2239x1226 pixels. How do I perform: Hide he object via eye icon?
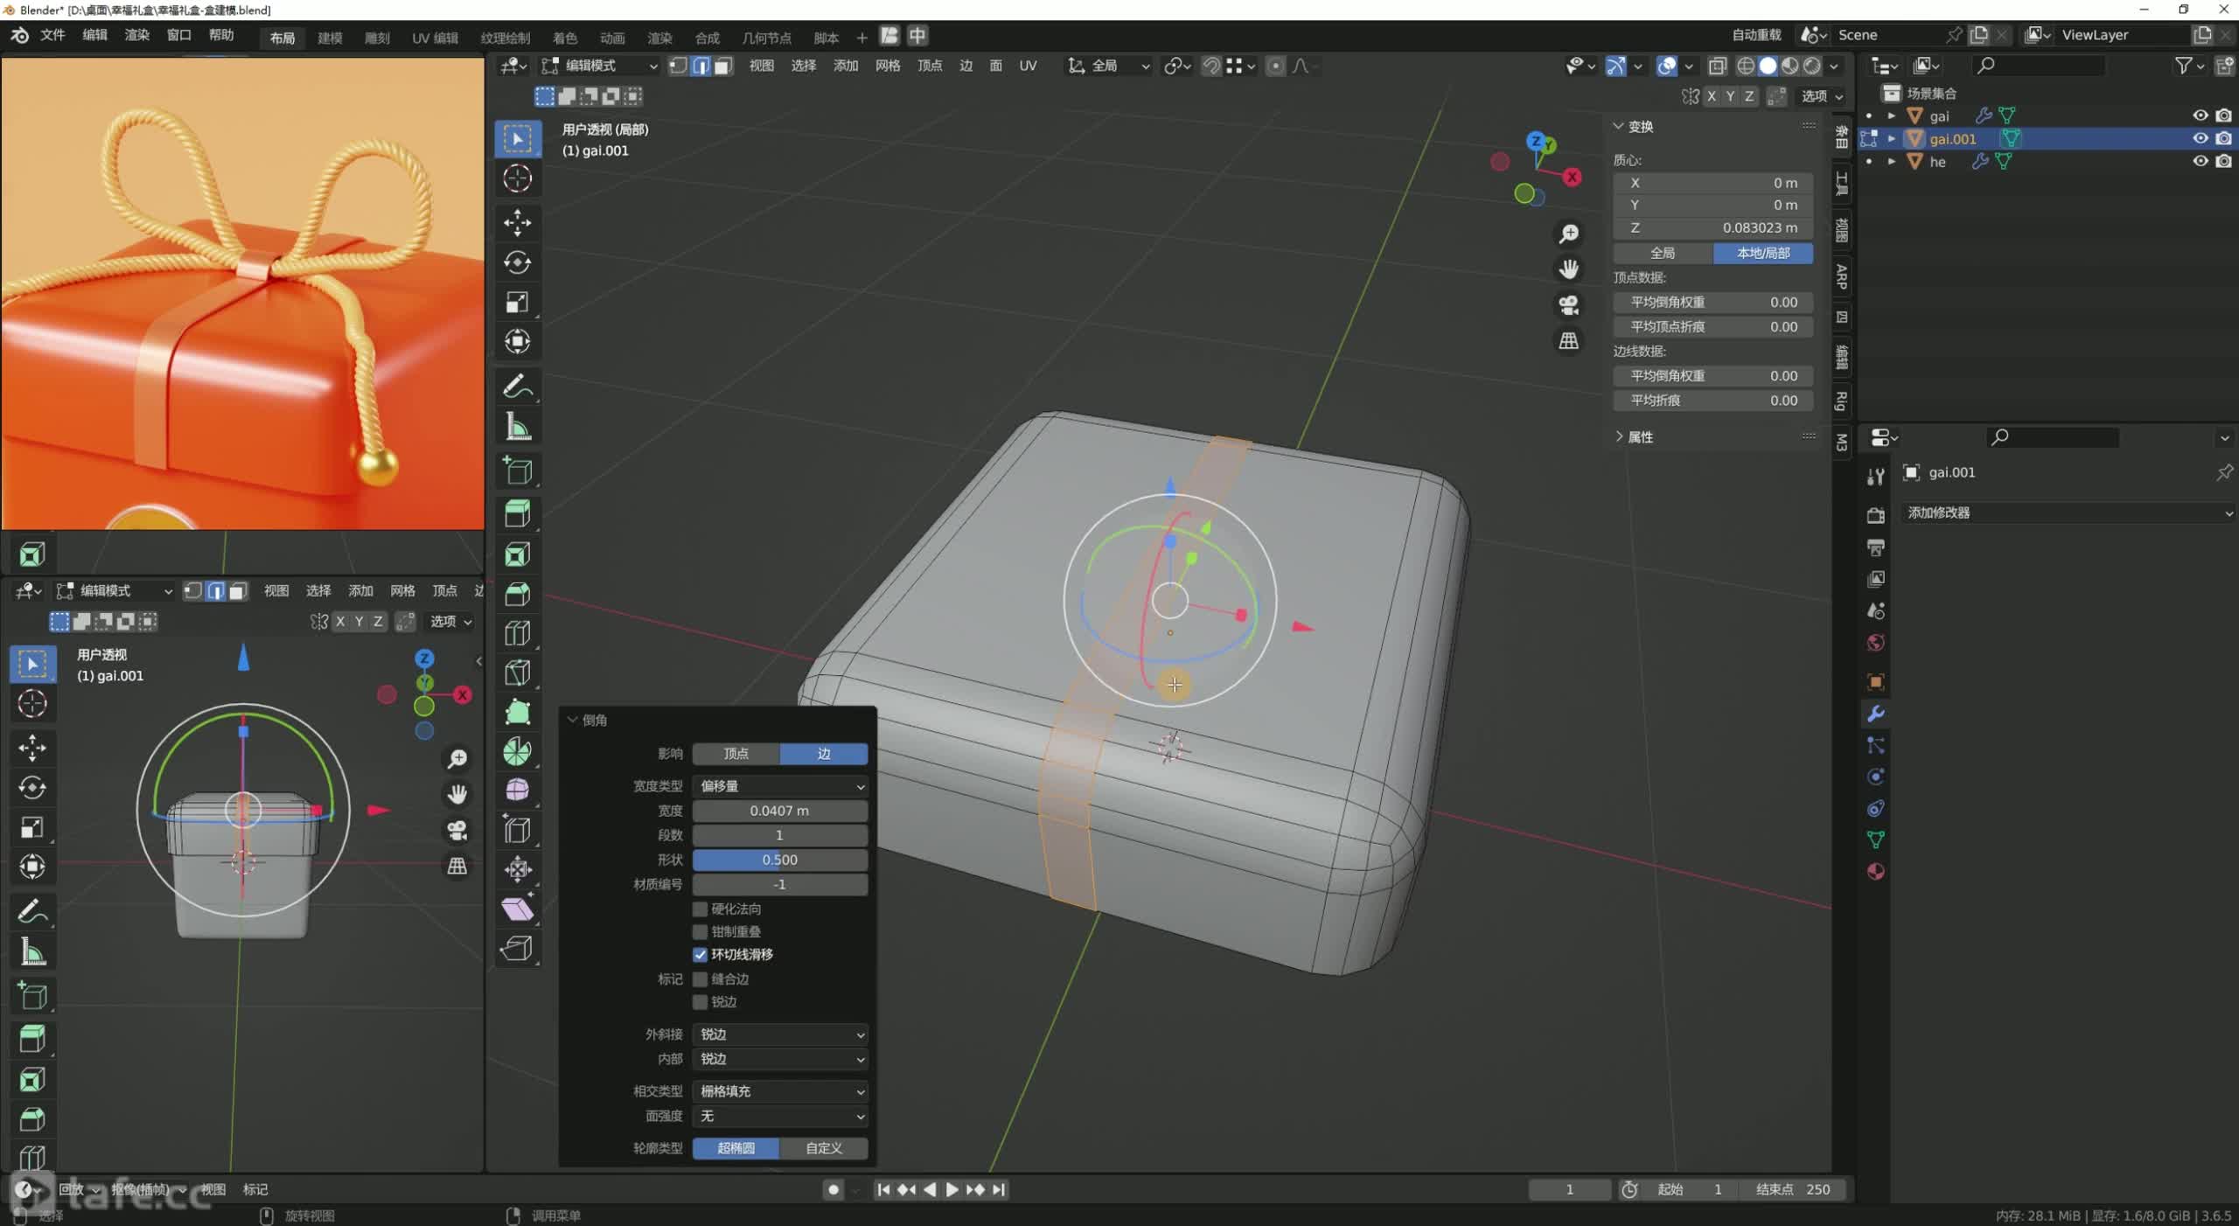point(2201,161)
